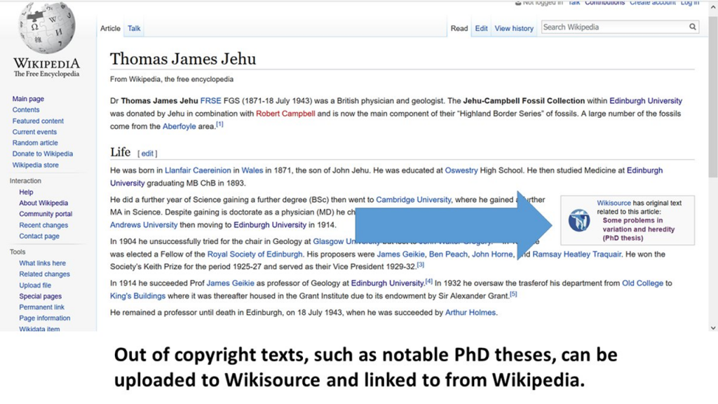The image size is (718, 404).
Task: Click citation footnote [4]
Action: click(428, 281)
